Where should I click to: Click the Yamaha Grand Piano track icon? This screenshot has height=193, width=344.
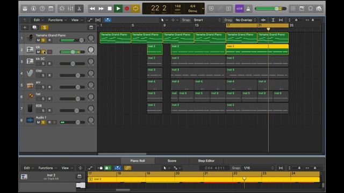coord(30,38)
